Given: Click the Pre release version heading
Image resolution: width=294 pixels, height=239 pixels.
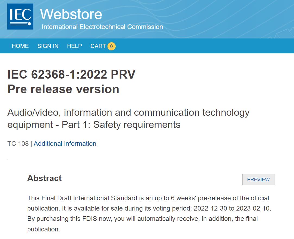Looking at the screenshot, I should (x=63, y=89).
